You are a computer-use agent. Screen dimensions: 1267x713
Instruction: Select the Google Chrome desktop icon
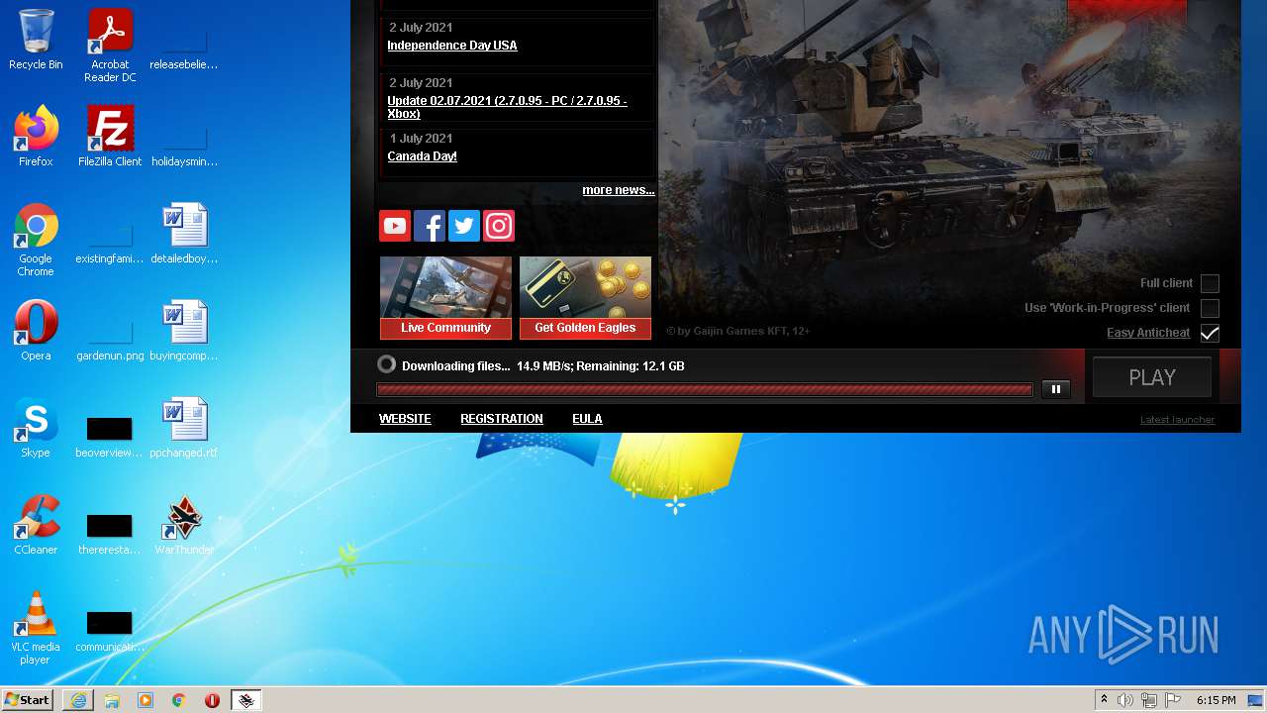(x=36, y=240)
